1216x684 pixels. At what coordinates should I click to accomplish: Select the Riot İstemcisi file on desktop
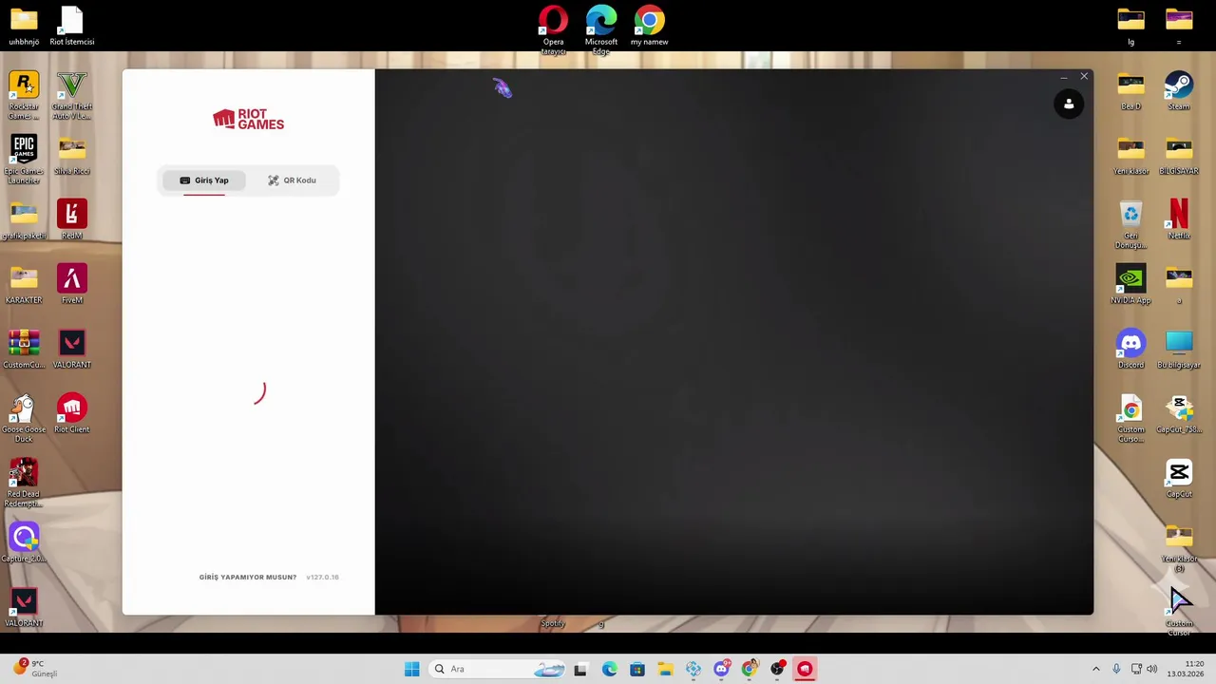coord(72,26)
